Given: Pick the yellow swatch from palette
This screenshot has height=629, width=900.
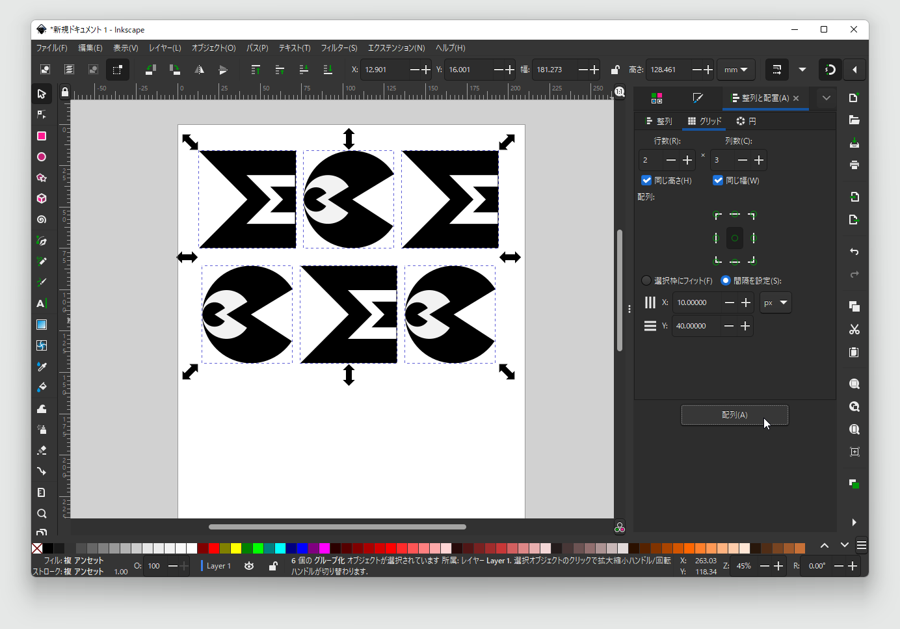Looking at the screenshot, I should (236, 548).
